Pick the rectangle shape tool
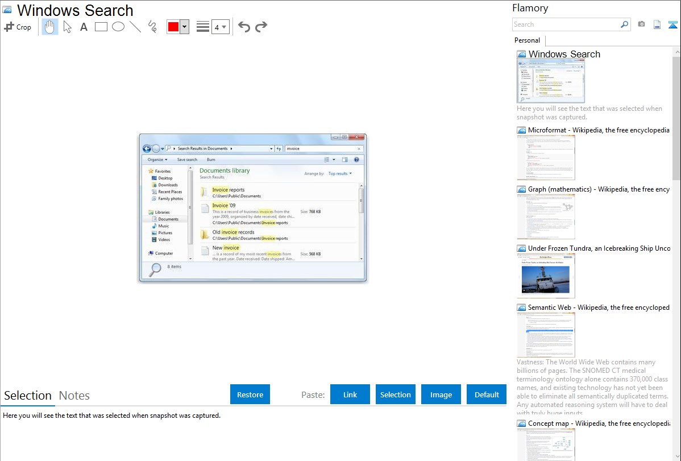 click(101, 27)
